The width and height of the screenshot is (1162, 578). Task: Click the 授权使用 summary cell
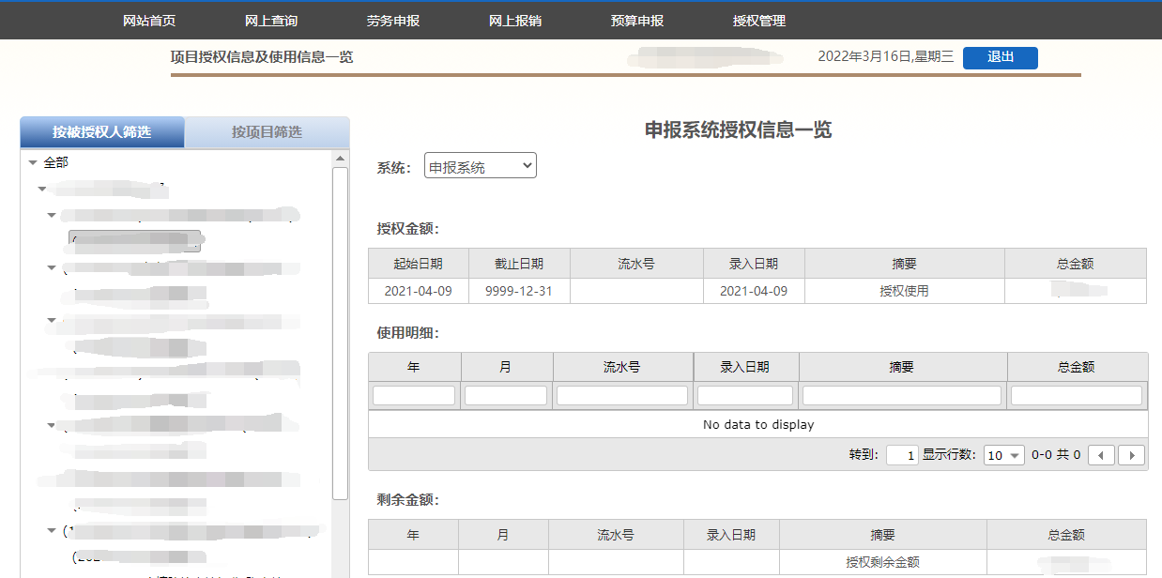pos(904,291)
